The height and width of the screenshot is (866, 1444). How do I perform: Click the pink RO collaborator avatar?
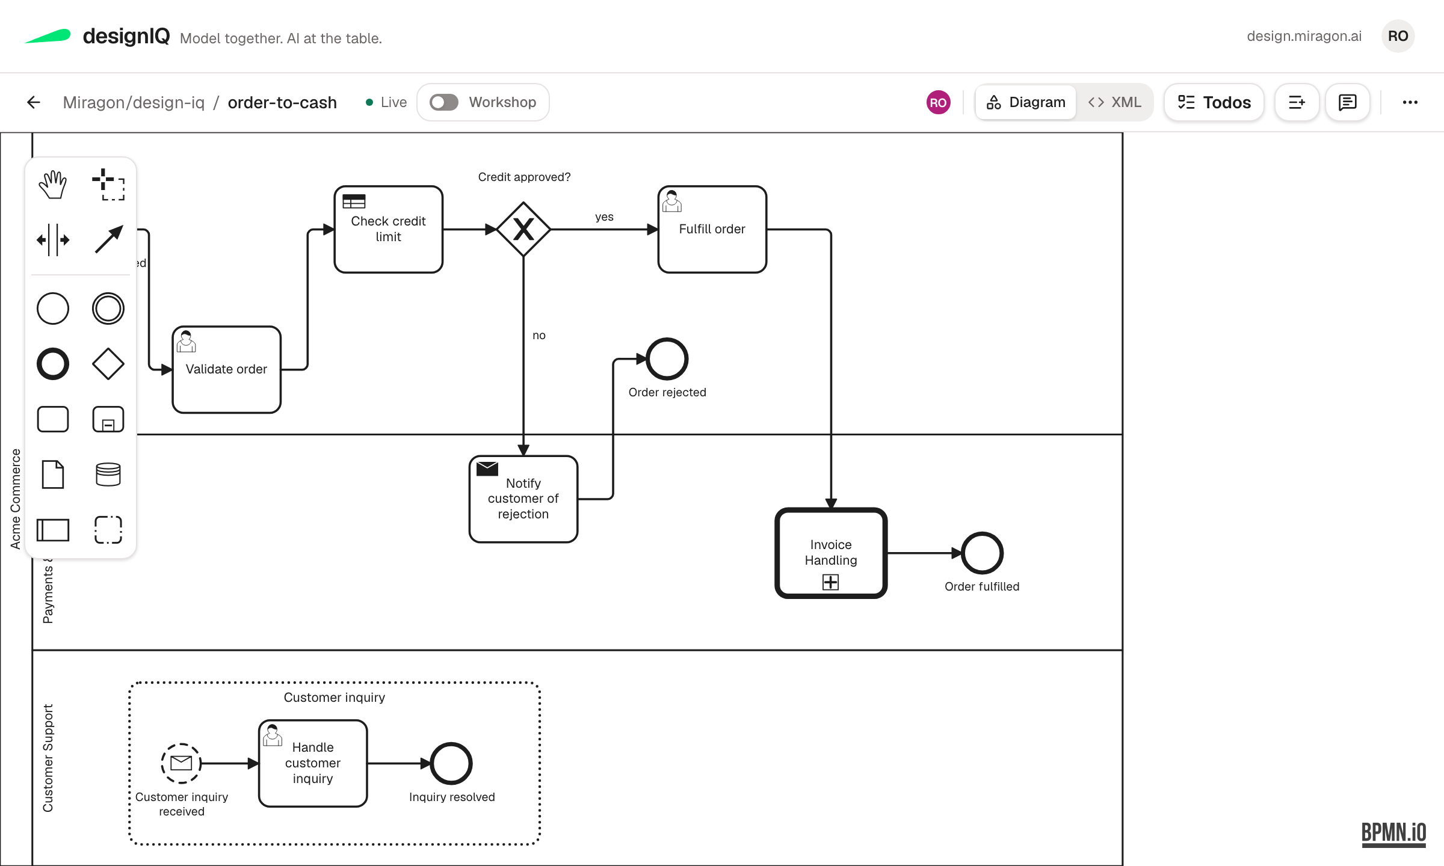(x=939, y=102)
